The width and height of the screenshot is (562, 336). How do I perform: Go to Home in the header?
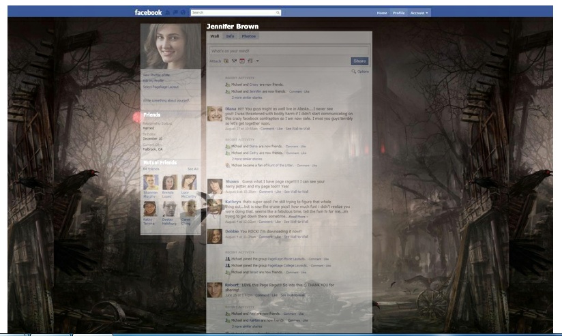tap(382, 13)
